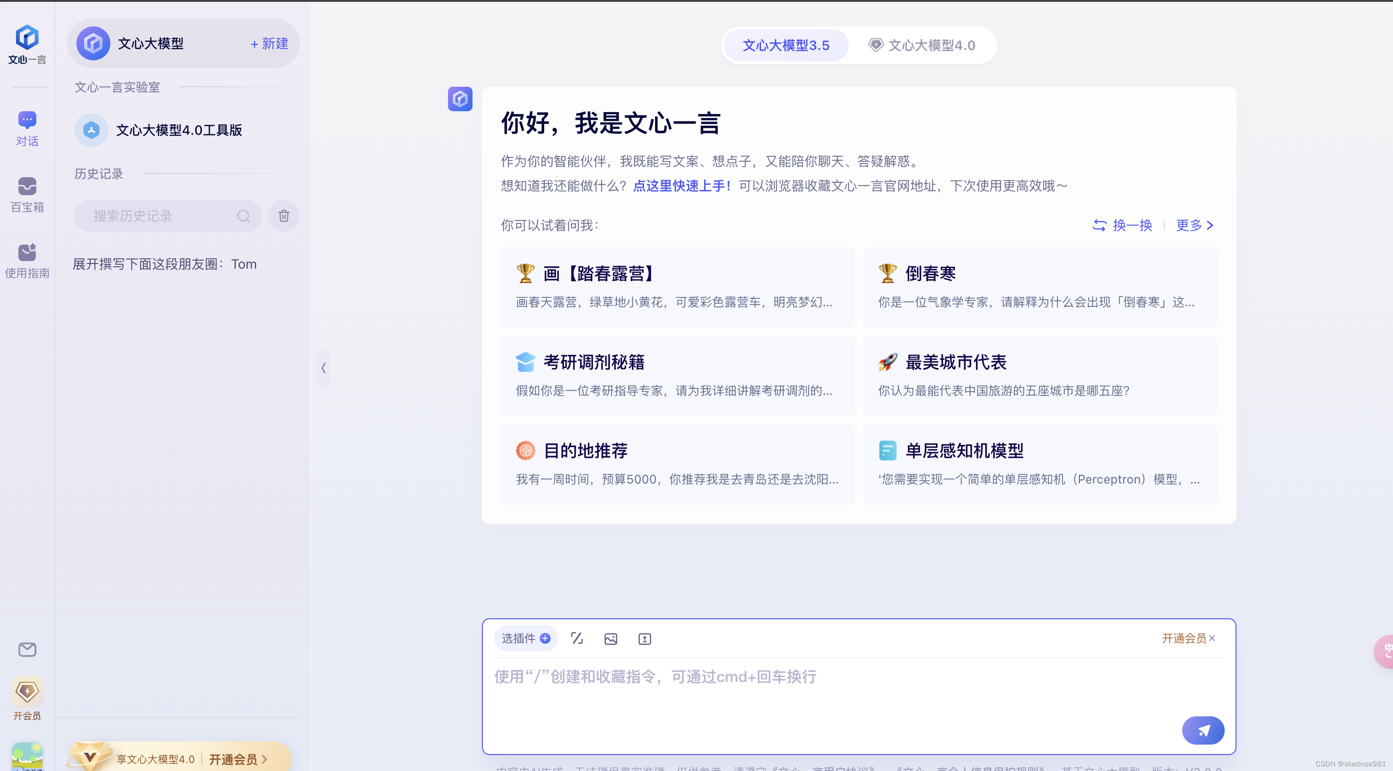Viewport: 1393px width, 771px height.
Task: Open the 点这里快速上手 link
Action: pyautogui.click(x=680, y=185)
